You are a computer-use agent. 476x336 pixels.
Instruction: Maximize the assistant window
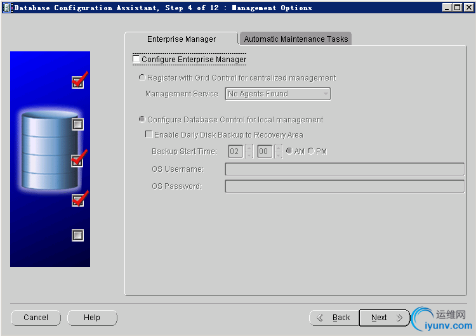pyautogui.click(x=457, y=8)
